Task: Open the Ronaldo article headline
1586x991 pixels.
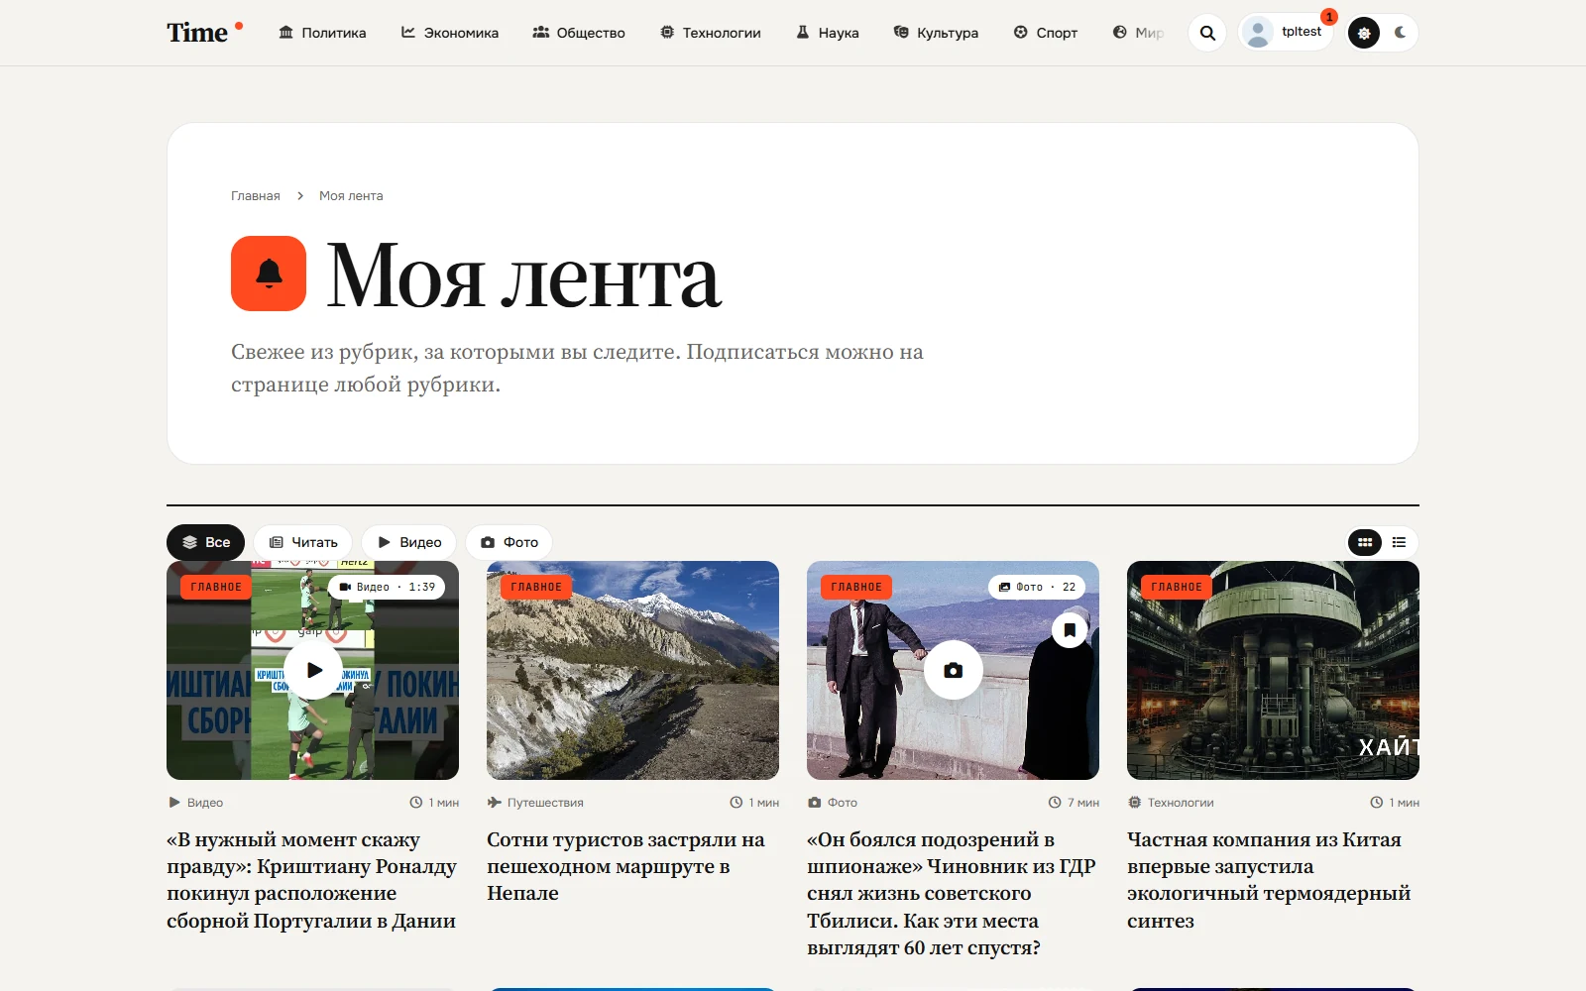Action: pos(311,880)
